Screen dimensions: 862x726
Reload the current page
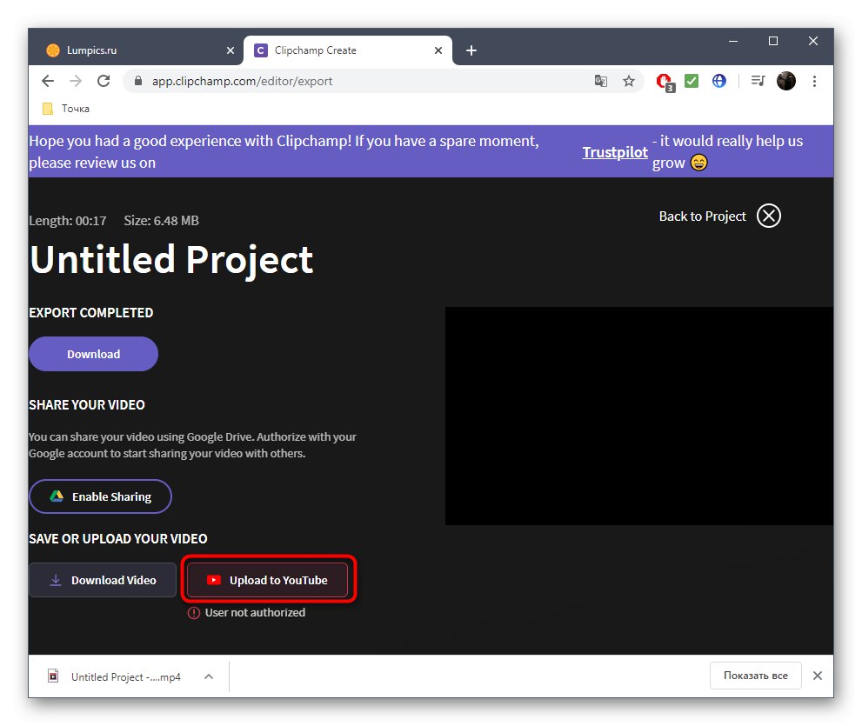[104, 80]
